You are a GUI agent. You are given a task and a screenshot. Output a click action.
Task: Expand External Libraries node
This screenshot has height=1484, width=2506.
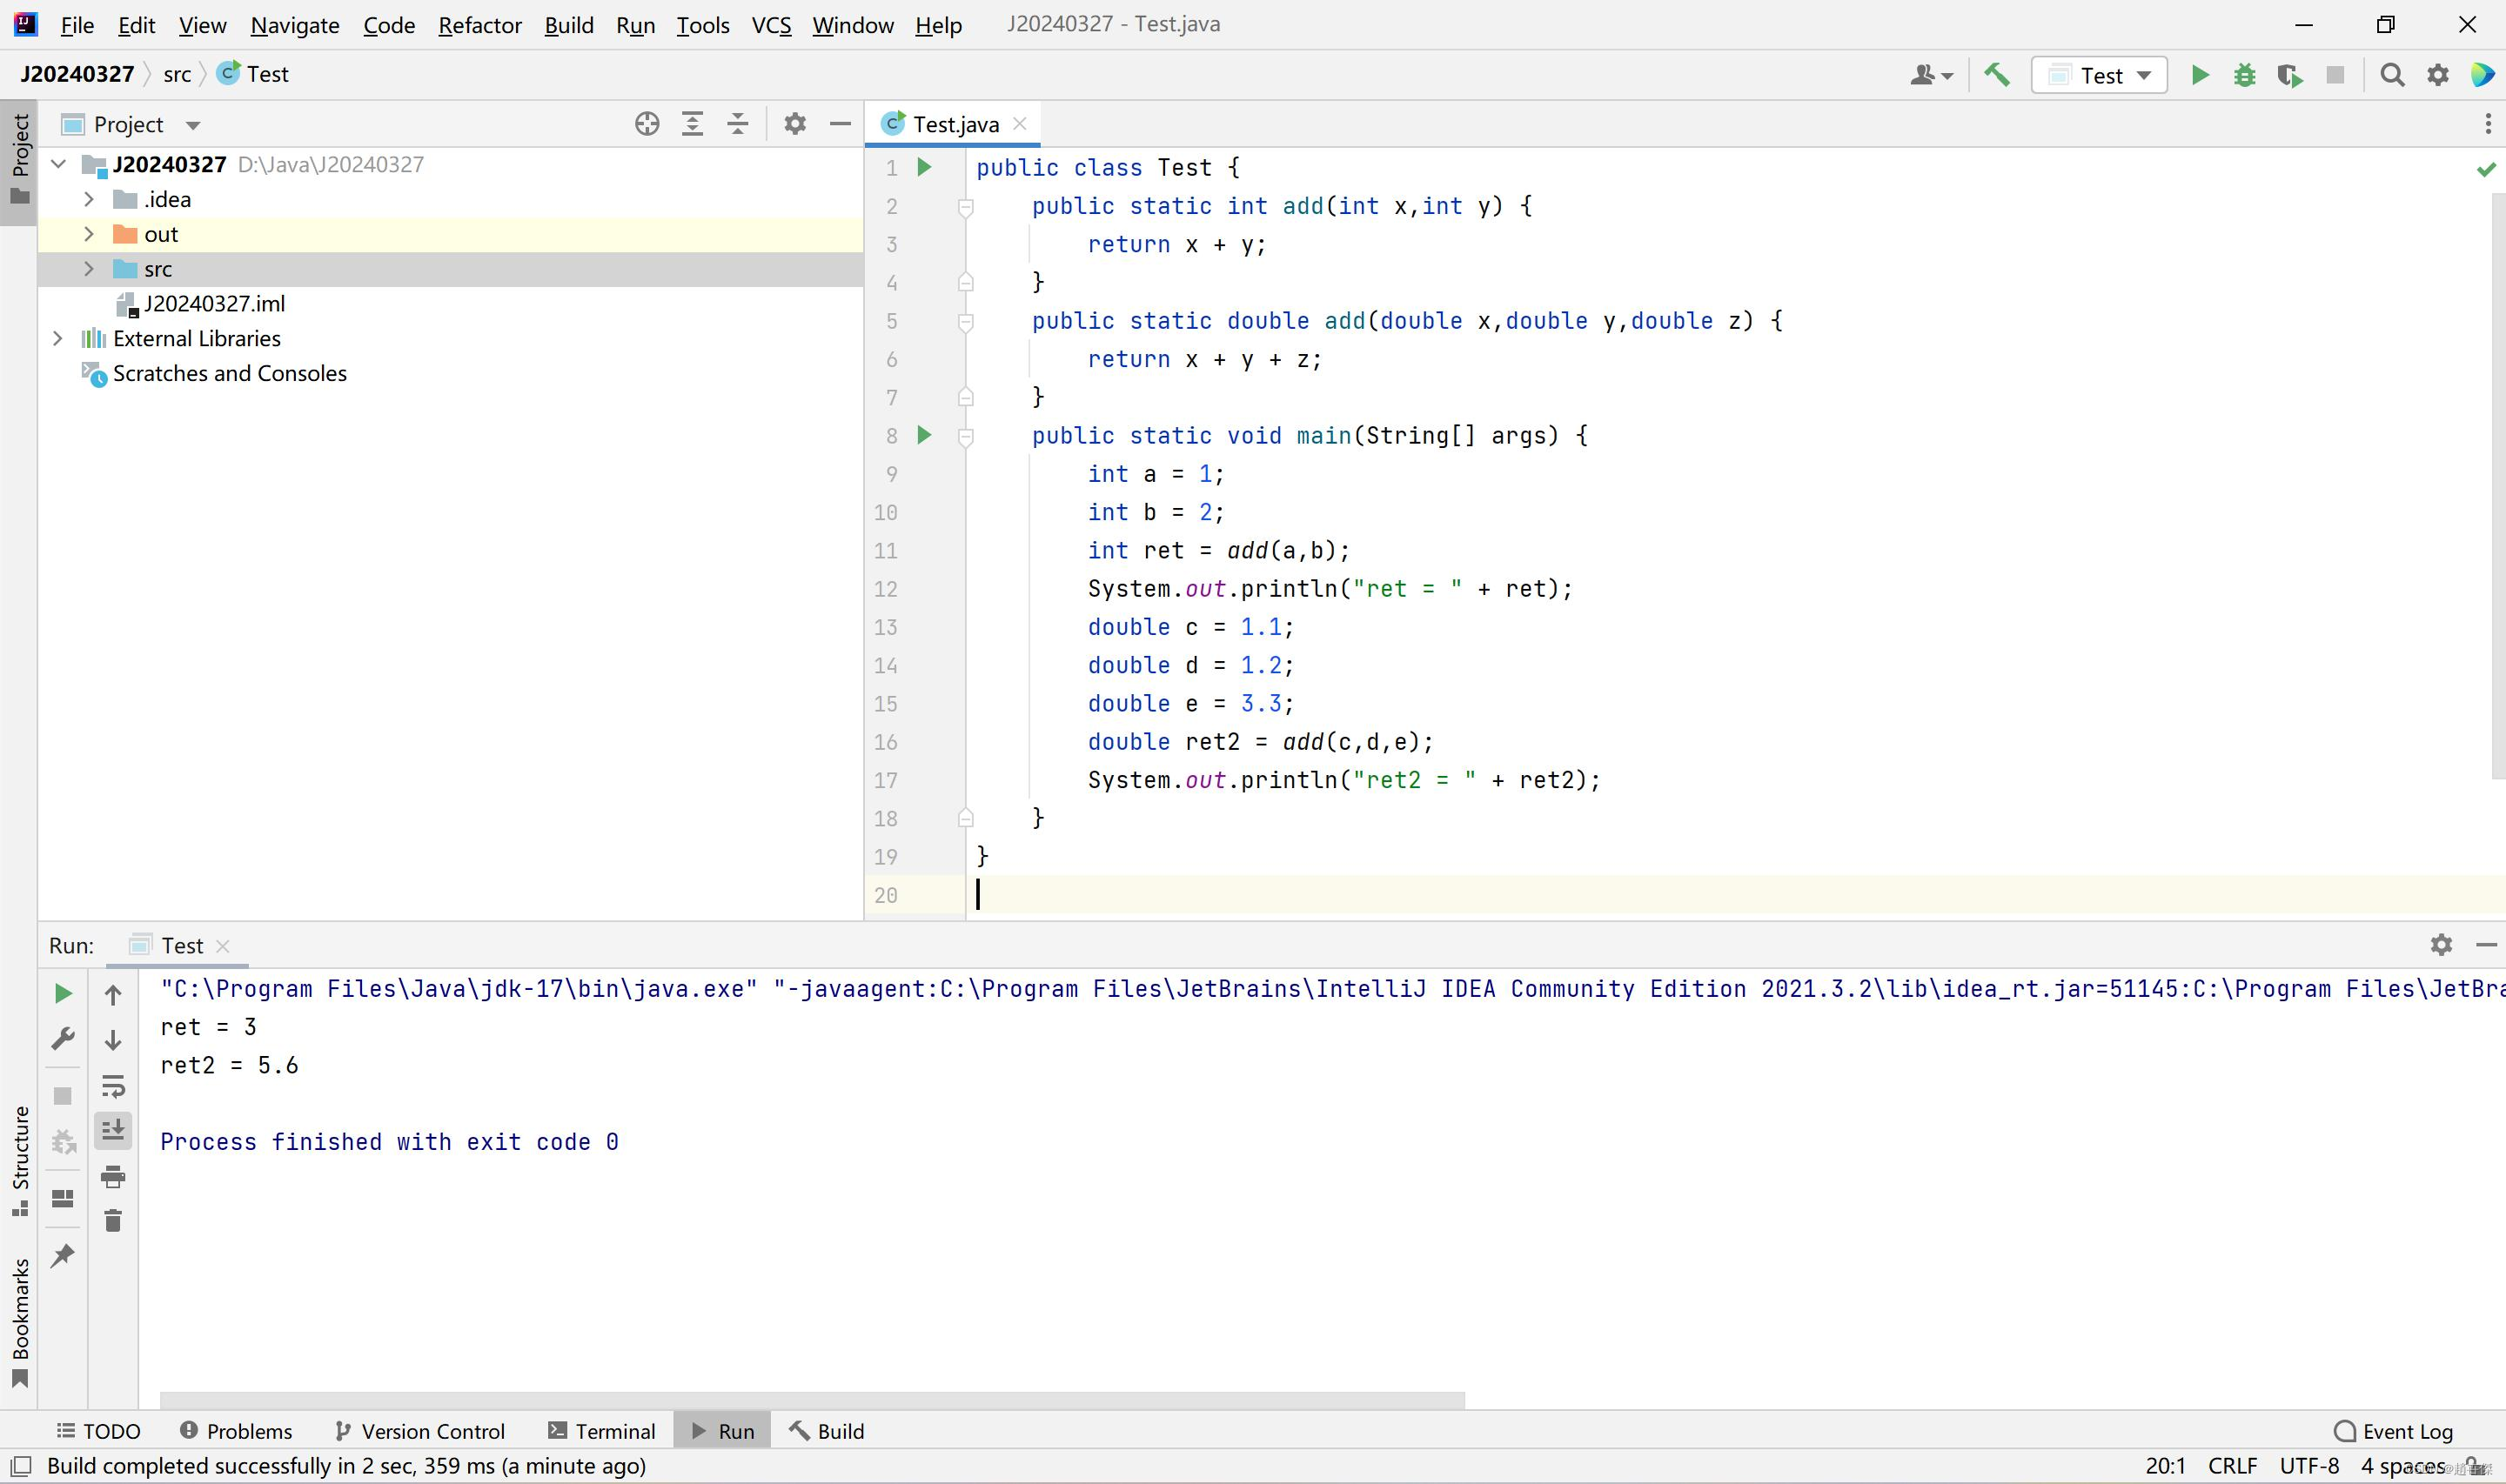coord(58,339)
